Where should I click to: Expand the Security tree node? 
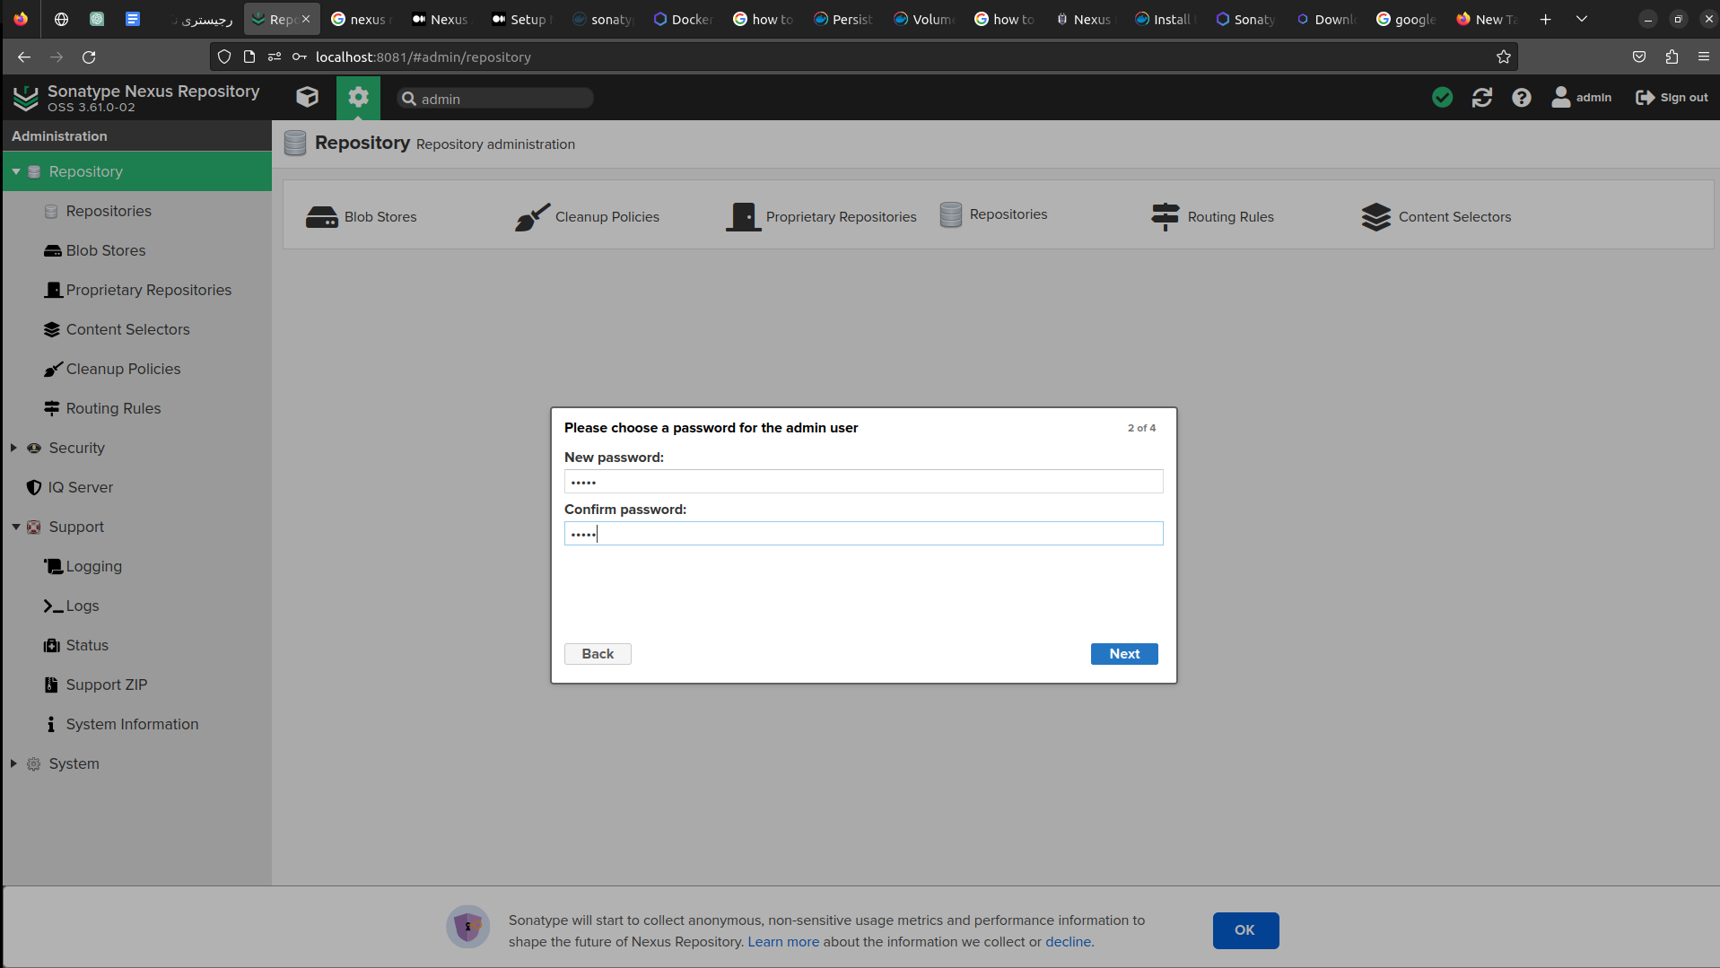pyautogui.click(x=13, y=448)
